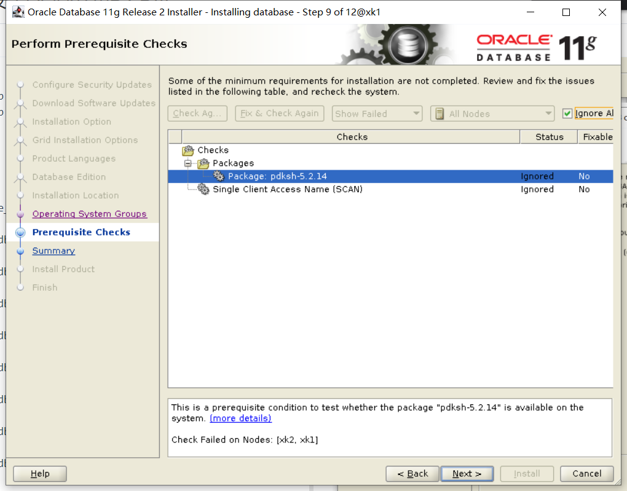The image size is (627, 491).
Task: Go back with the Back button
Action: 412,474
